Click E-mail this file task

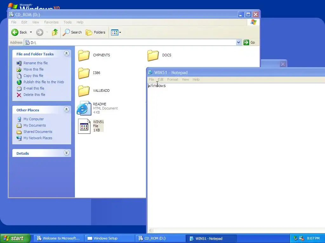pyautogui.click(x=34, y=88)
